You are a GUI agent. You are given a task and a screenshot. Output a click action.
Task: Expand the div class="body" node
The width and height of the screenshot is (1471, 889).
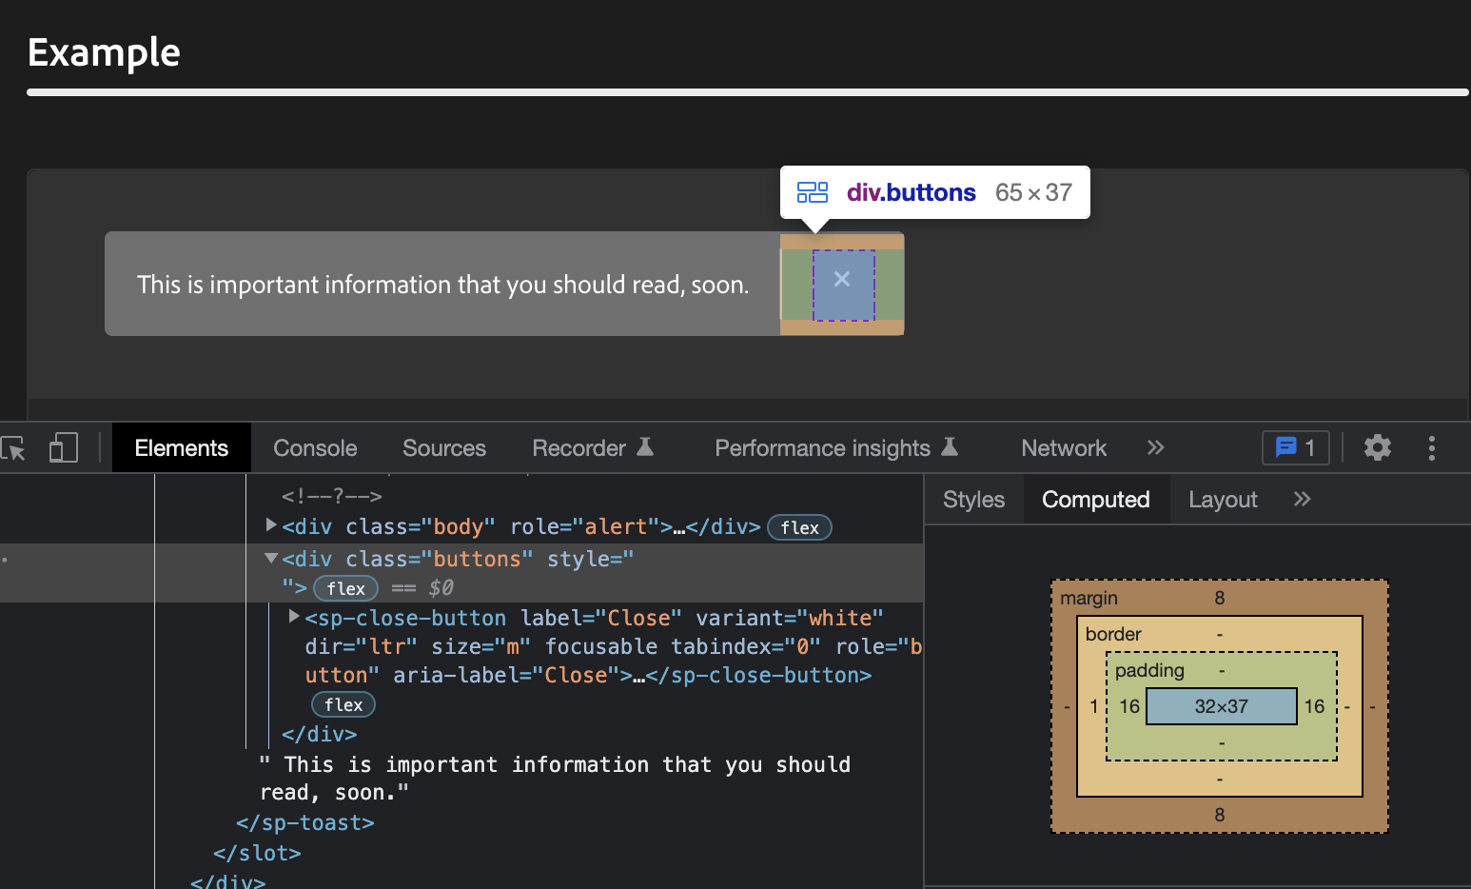271,525
